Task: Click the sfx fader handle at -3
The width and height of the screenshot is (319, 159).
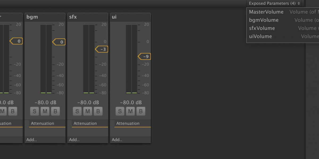Action: point(102,49)
